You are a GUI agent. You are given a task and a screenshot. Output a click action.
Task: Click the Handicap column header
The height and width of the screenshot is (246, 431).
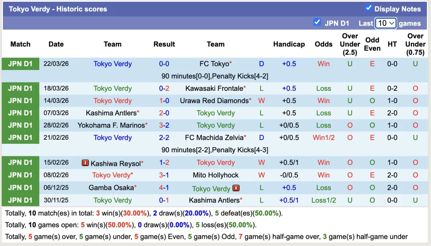(289, 44)
